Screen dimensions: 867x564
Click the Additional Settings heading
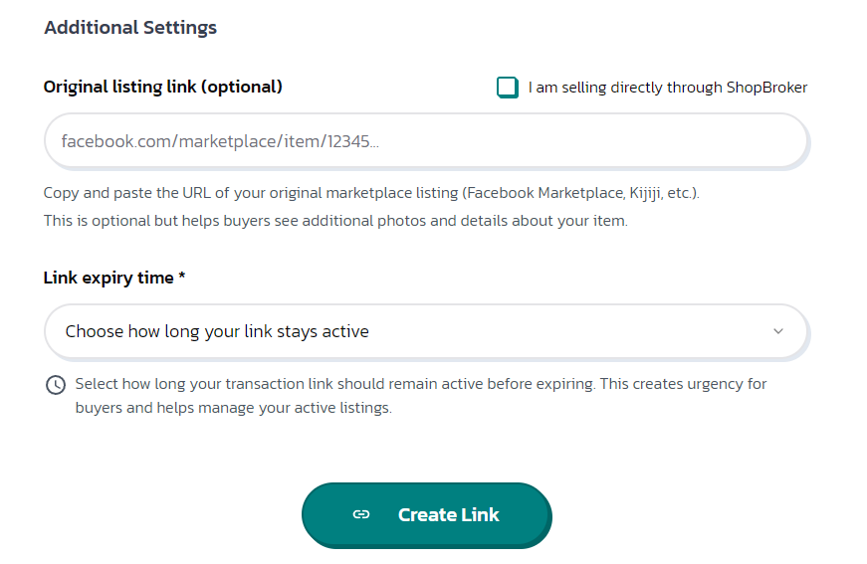pyautogui.click(x=130, y=28)
